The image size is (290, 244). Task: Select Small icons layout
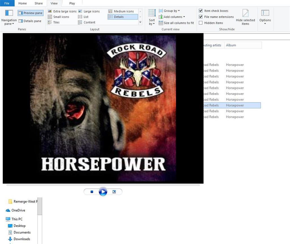(58, 17)
